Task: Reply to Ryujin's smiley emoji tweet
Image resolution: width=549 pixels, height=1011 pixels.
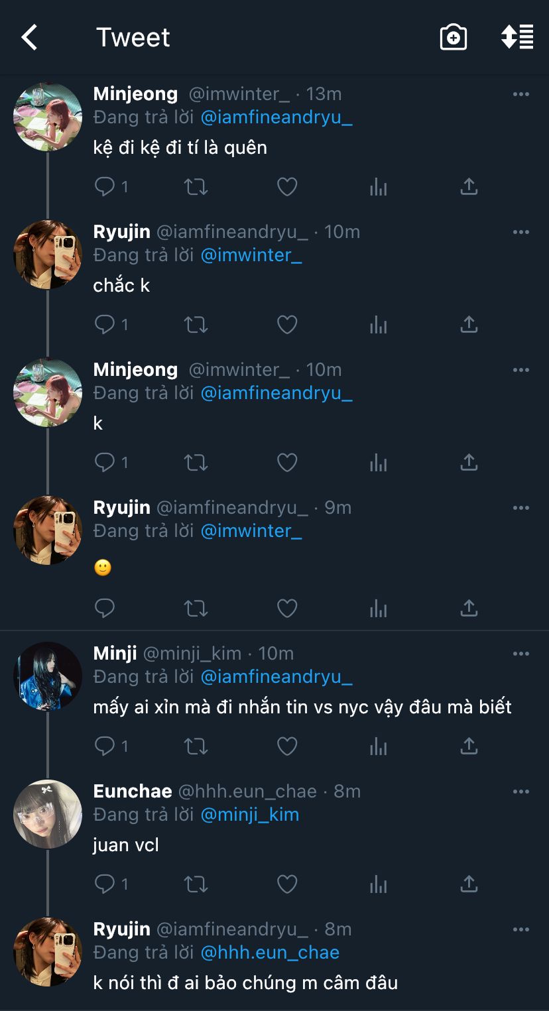Action: [x=105, y=608]
